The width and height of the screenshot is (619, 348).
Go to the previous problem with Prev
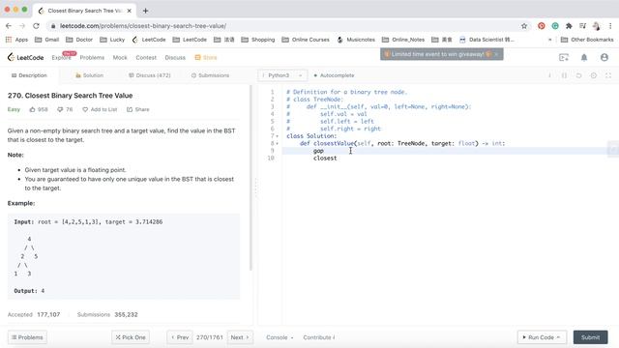coord(180,337)
